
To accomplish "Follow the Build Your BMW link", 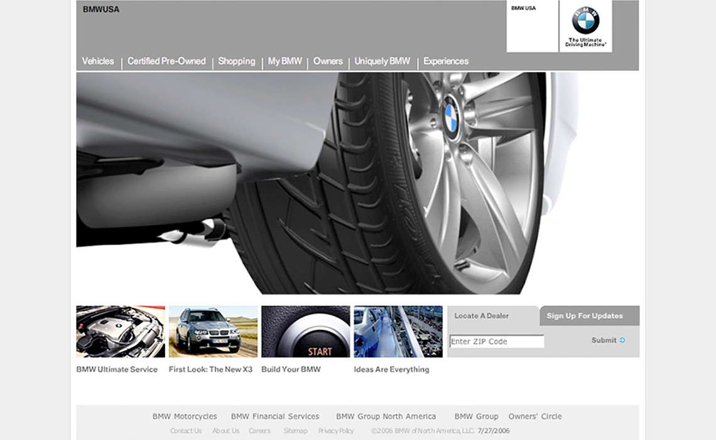I will point(291,369).
